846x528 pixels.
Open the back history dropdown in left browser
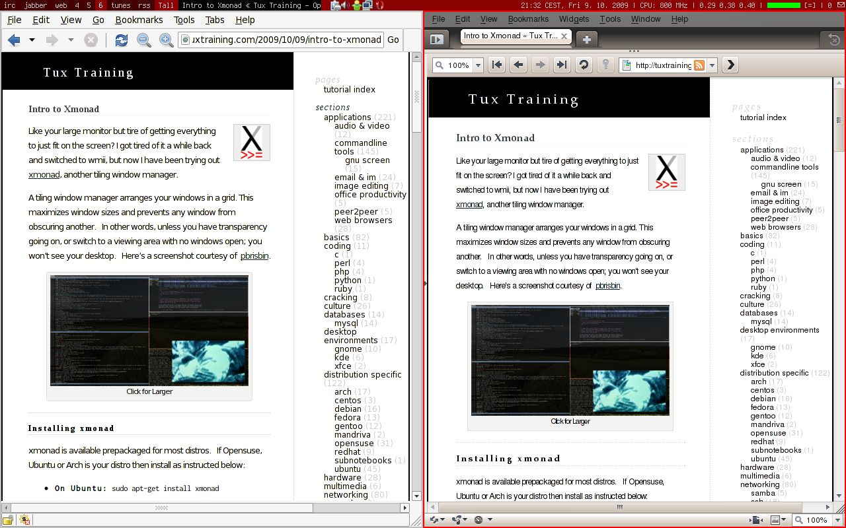(32, 40)
